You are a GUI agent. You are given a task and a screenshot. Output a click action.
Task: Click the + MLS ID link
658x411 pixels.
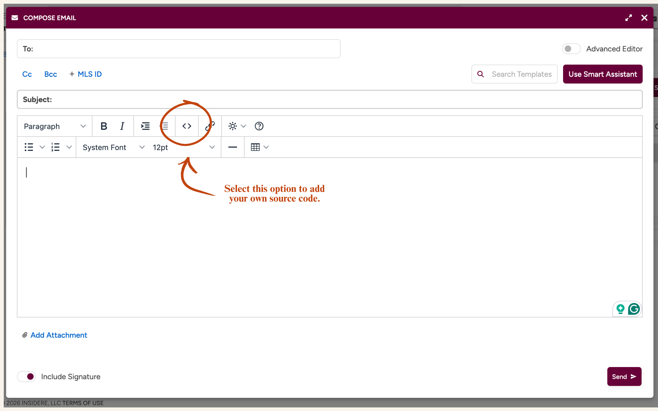(86, 74)
